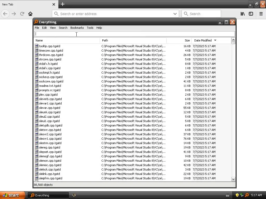Open the Tools menu
This screenshot has height=199, width=266.
coord(90,28)
